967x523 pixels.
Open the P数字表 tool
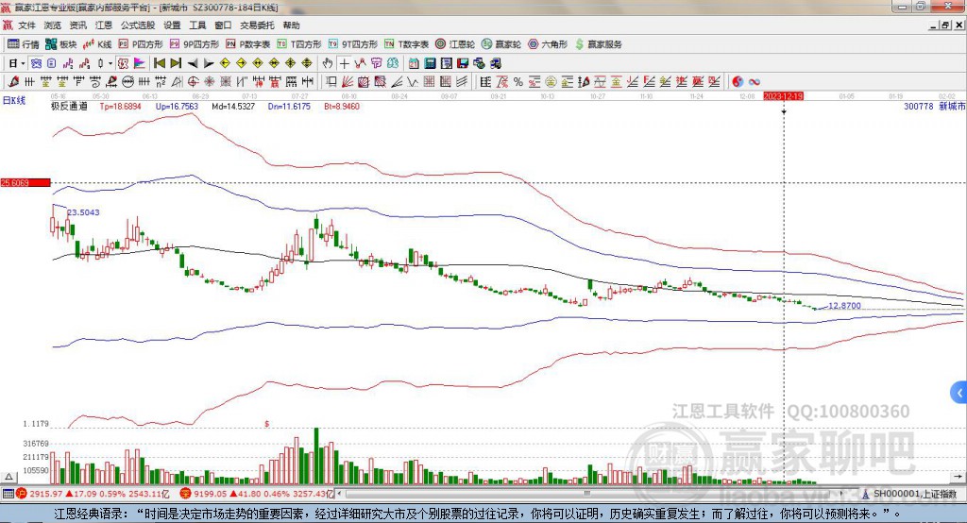248,44
